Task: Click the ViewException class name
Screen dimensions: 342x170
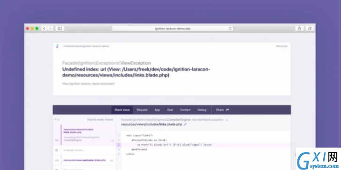Action: pyautogui.click(x=136, y=63)
